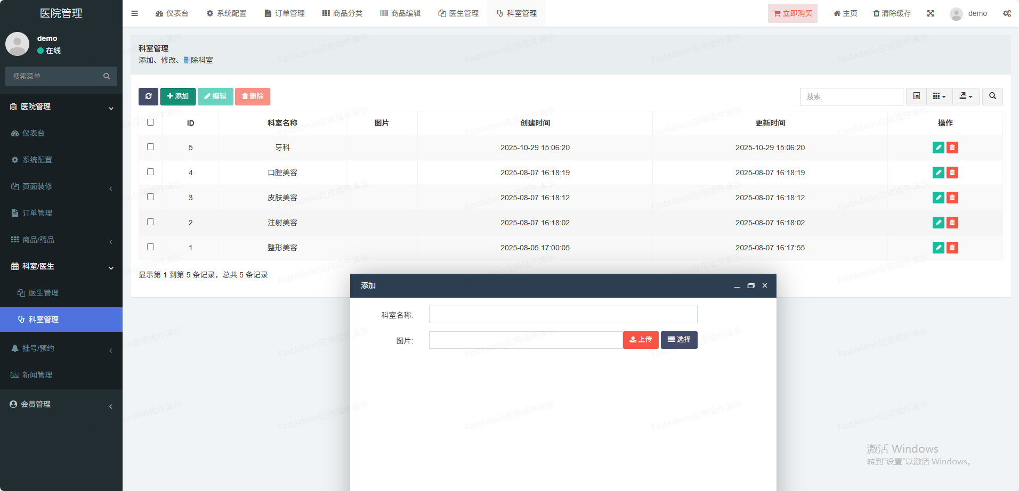This screenshot has width=1019, height=491.
Task: Expand the 挂号/预约 sidebar menu
Action: 61,348
